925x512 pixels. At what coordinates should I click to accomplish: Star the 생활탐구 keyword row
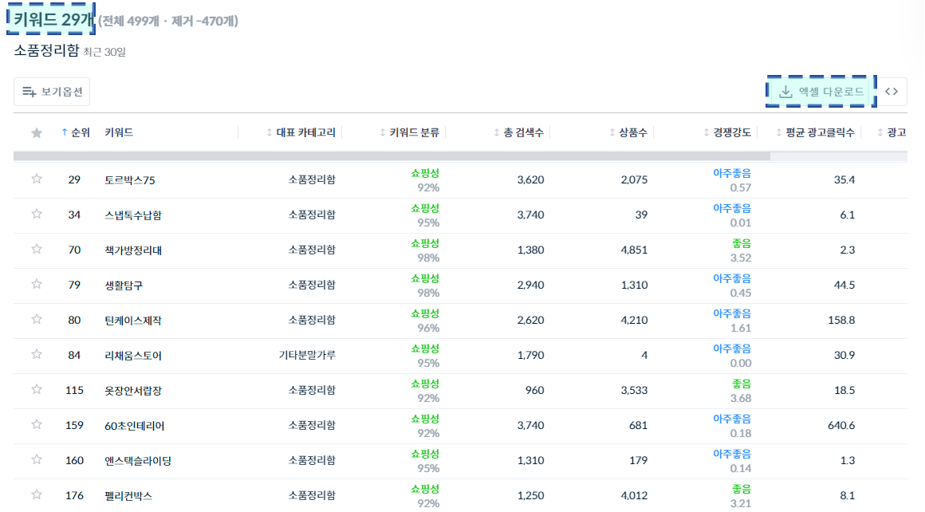tap(37, 285)
